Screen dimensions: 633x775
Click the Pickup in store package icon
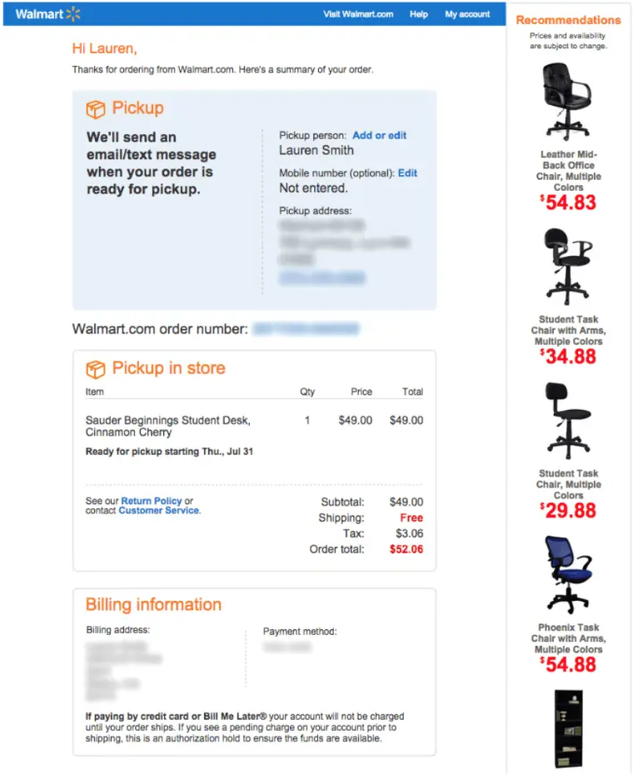[x=96, y=368]
